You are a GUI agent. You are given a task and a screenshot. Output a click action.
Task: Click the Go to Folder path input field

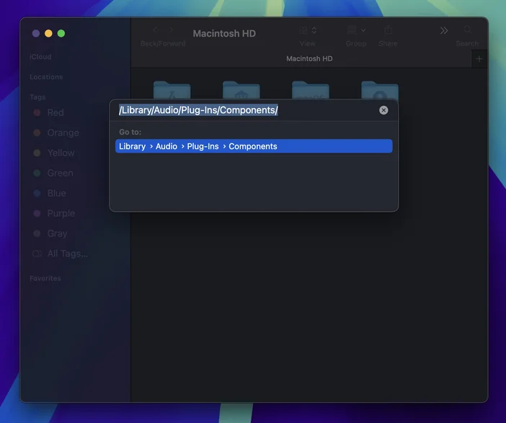click(247, 110)
